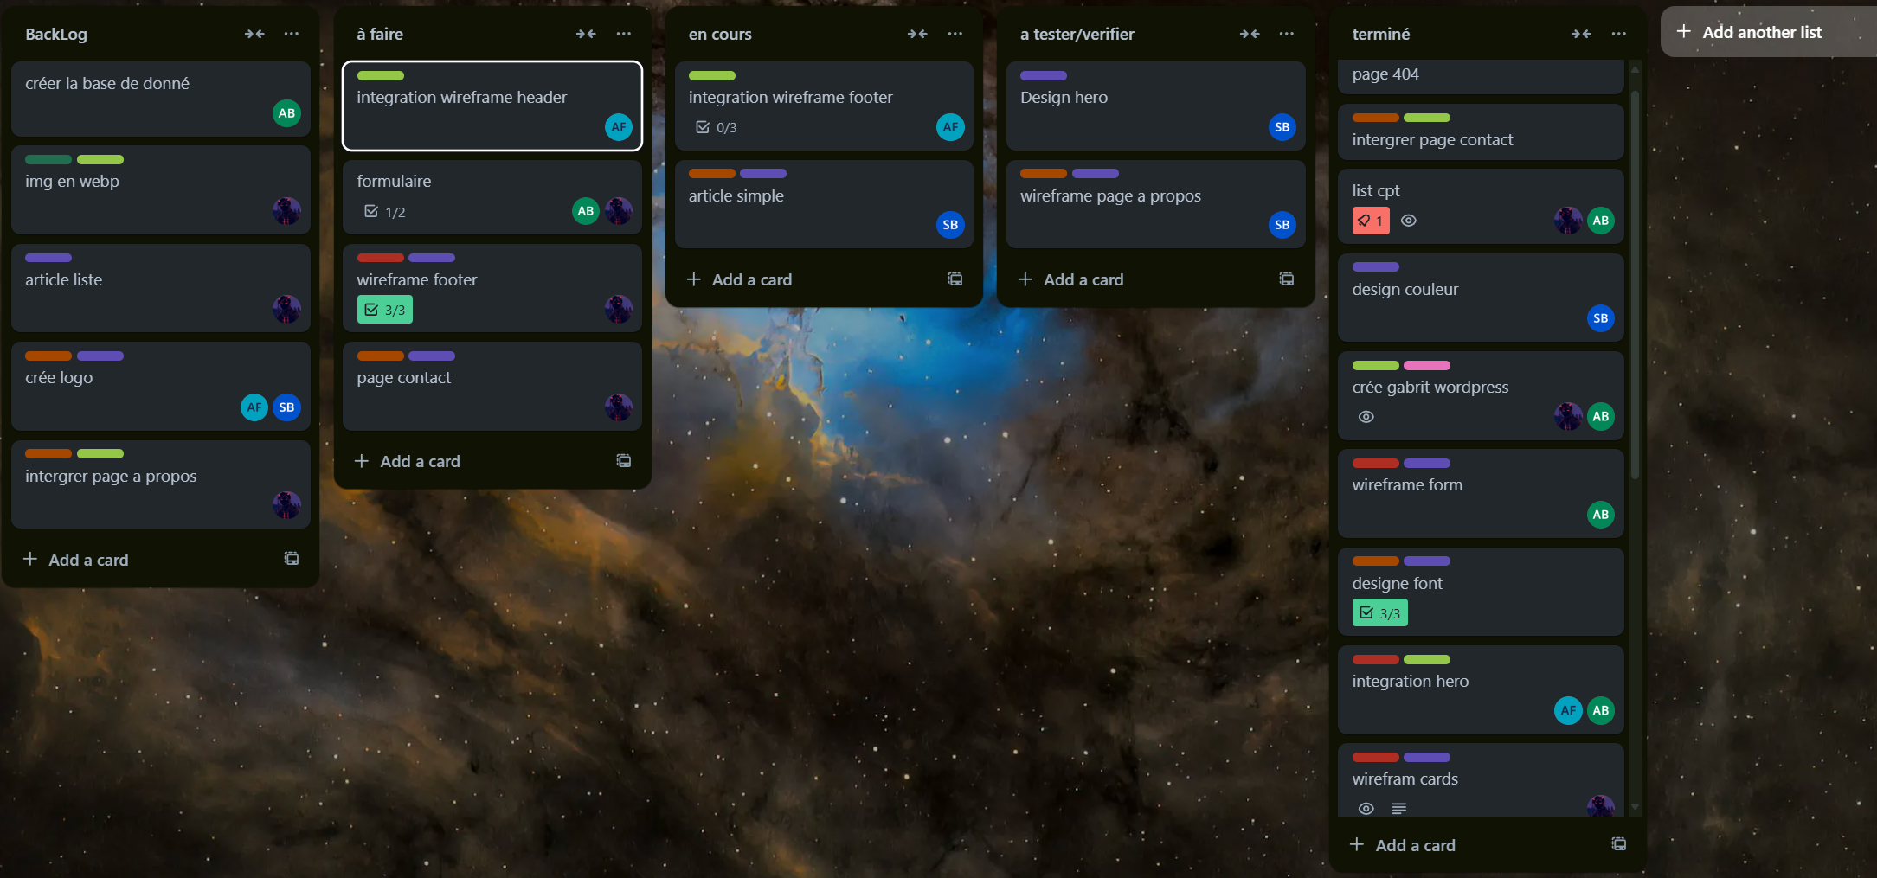
Task: Click the AF avatar on 'integration wireframe header' card
Action: point(618,127)
